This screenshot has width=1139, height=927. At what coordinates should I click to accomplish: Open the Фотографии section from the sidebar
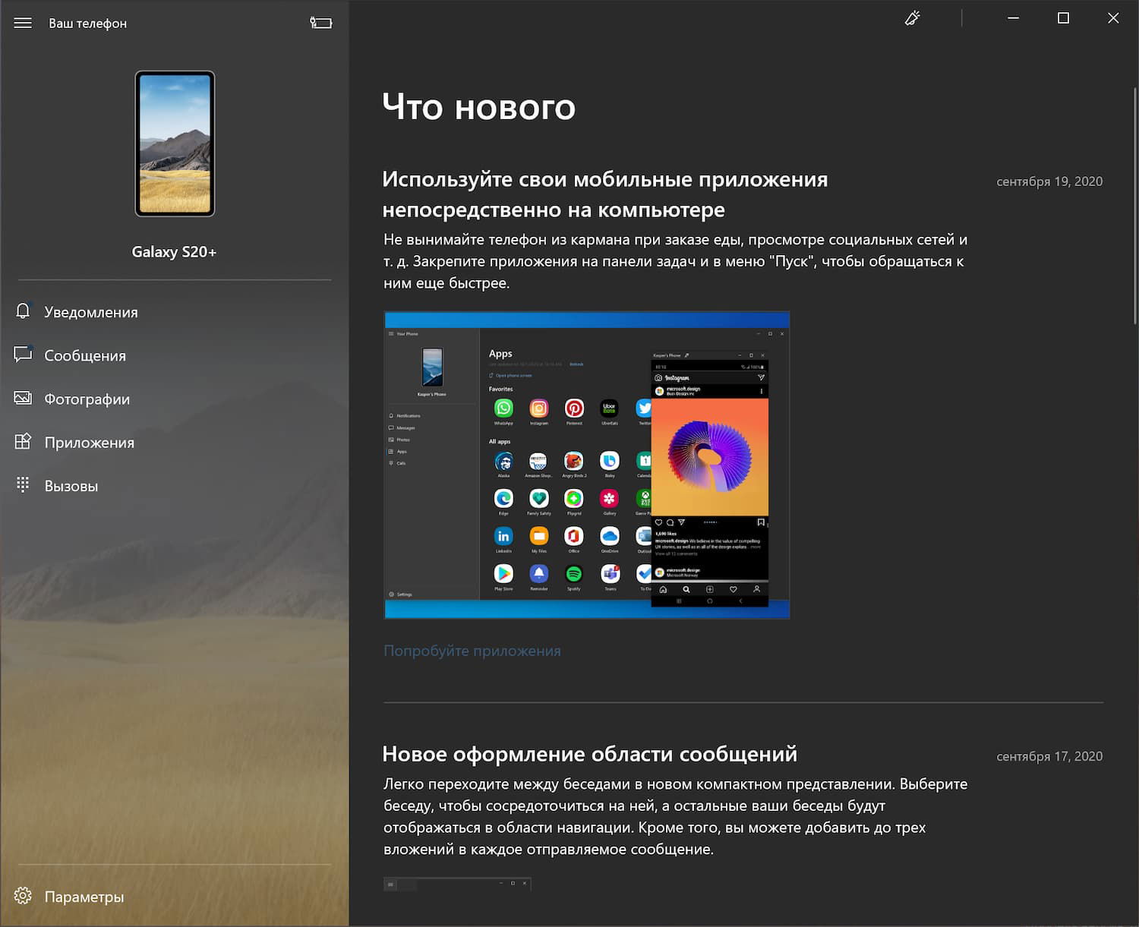88,398
